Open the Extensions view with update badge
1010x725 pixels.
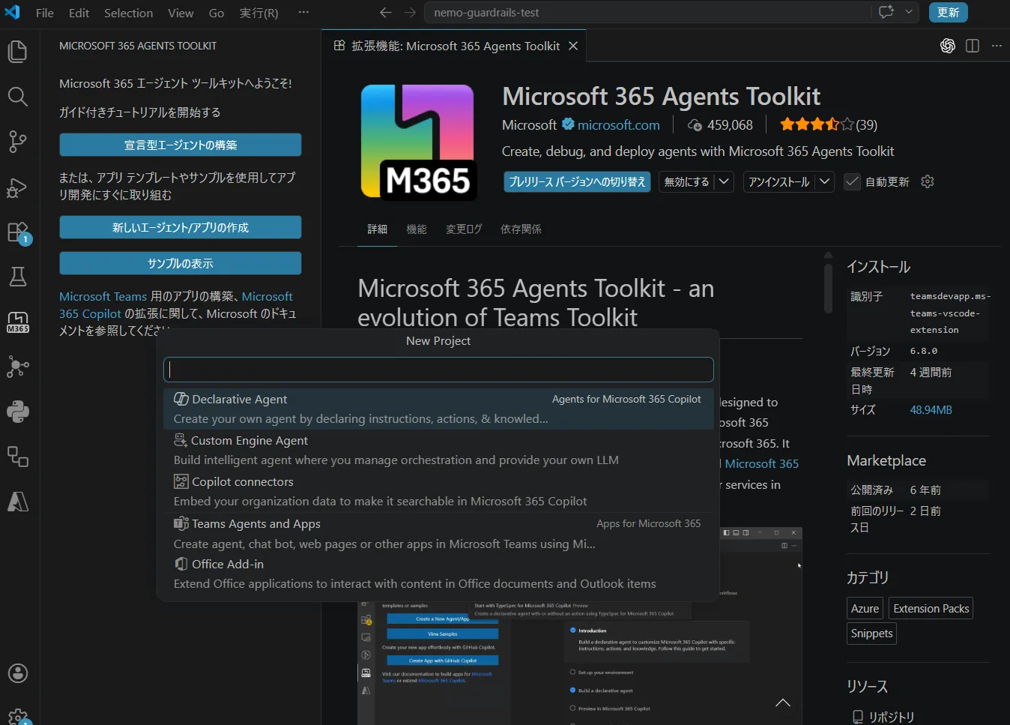pos(17,232)
